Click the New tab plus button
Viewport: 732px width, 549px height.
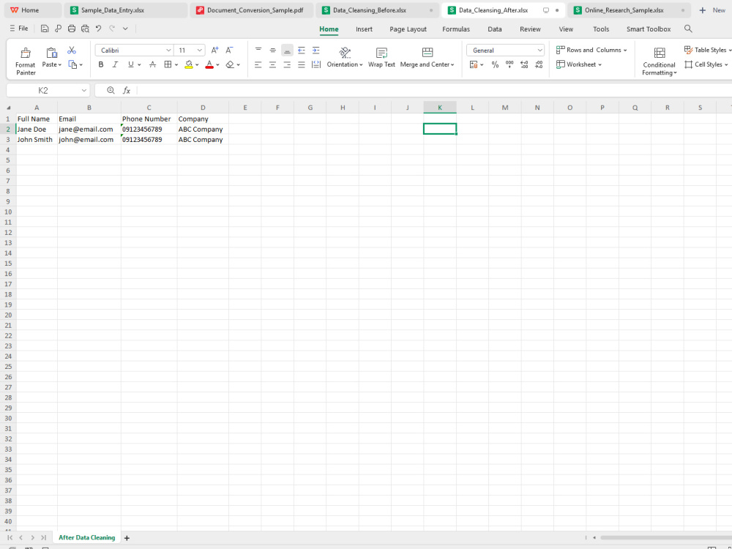click(702, 10)
